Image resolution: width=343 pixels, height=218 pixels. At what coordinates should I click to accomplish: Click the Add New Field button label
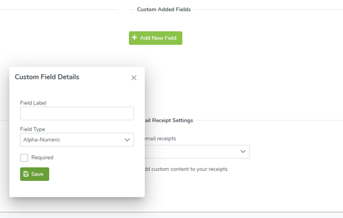158,38
